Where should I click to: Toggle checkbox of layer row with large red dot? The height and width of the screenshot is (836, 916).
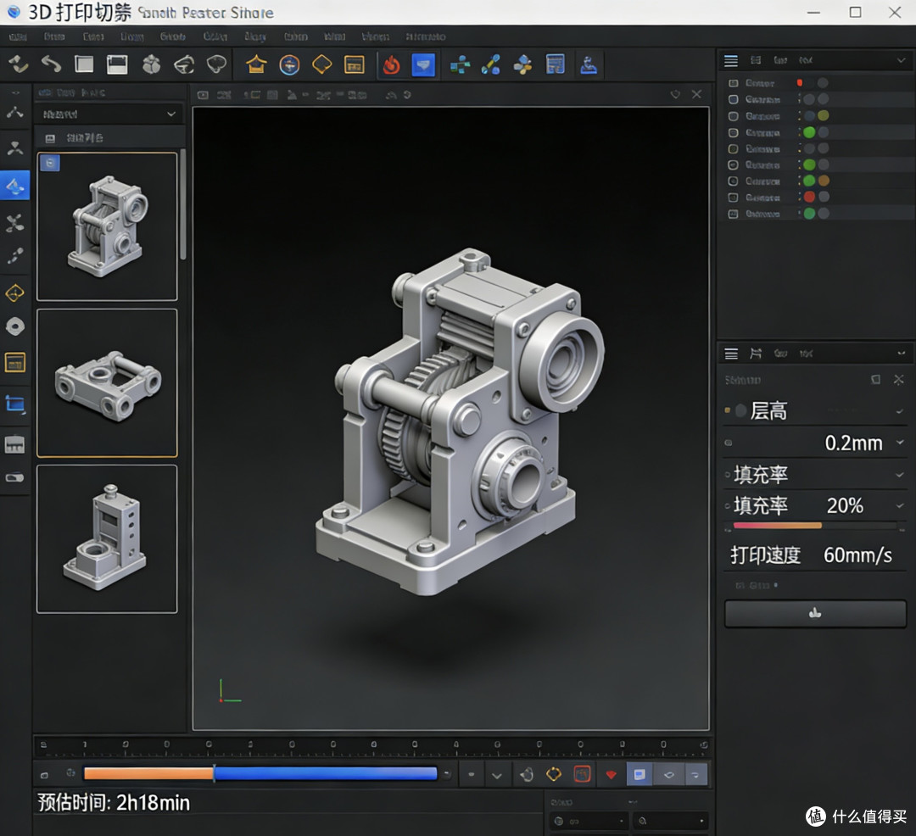pyautogui.click(x=733, y=198)
